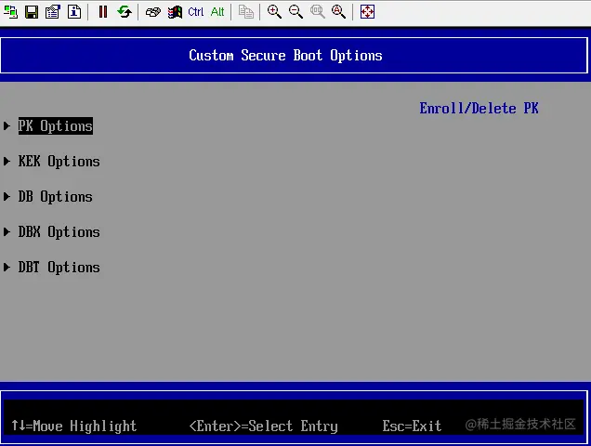Show connection info icon
Image resolution: width=591 pixels, height=446 pixels.
point(74,12)
